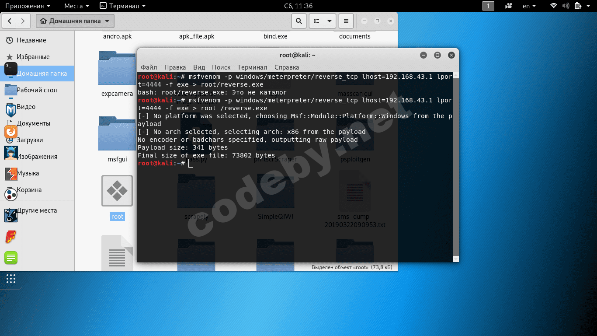Select the documents folder label

355,36
